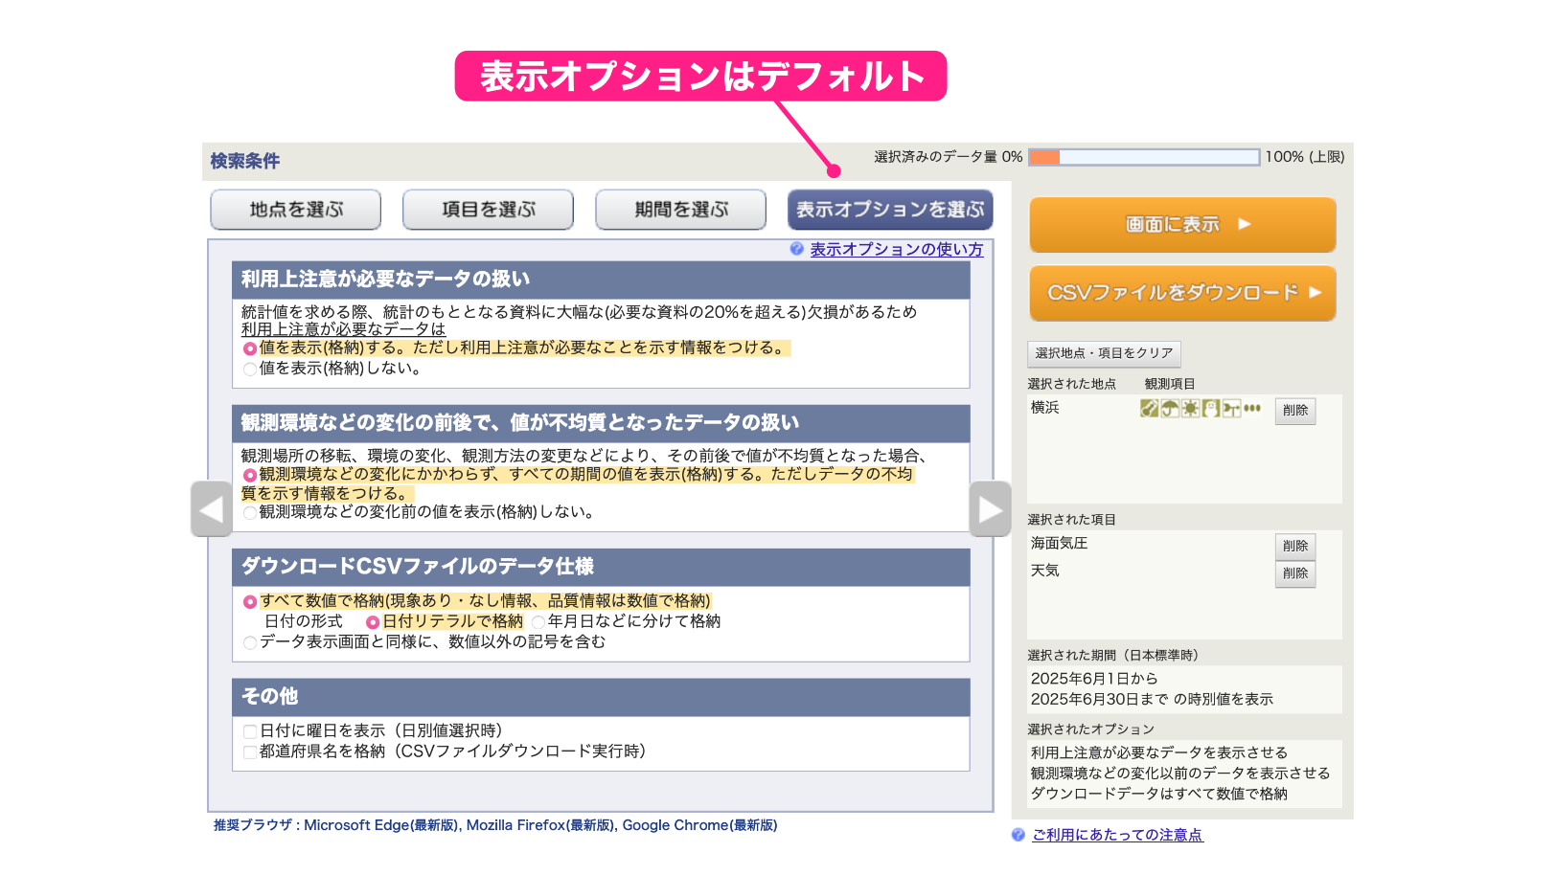Click the help icon beside 表示オプションの使い方

[797, 249]
